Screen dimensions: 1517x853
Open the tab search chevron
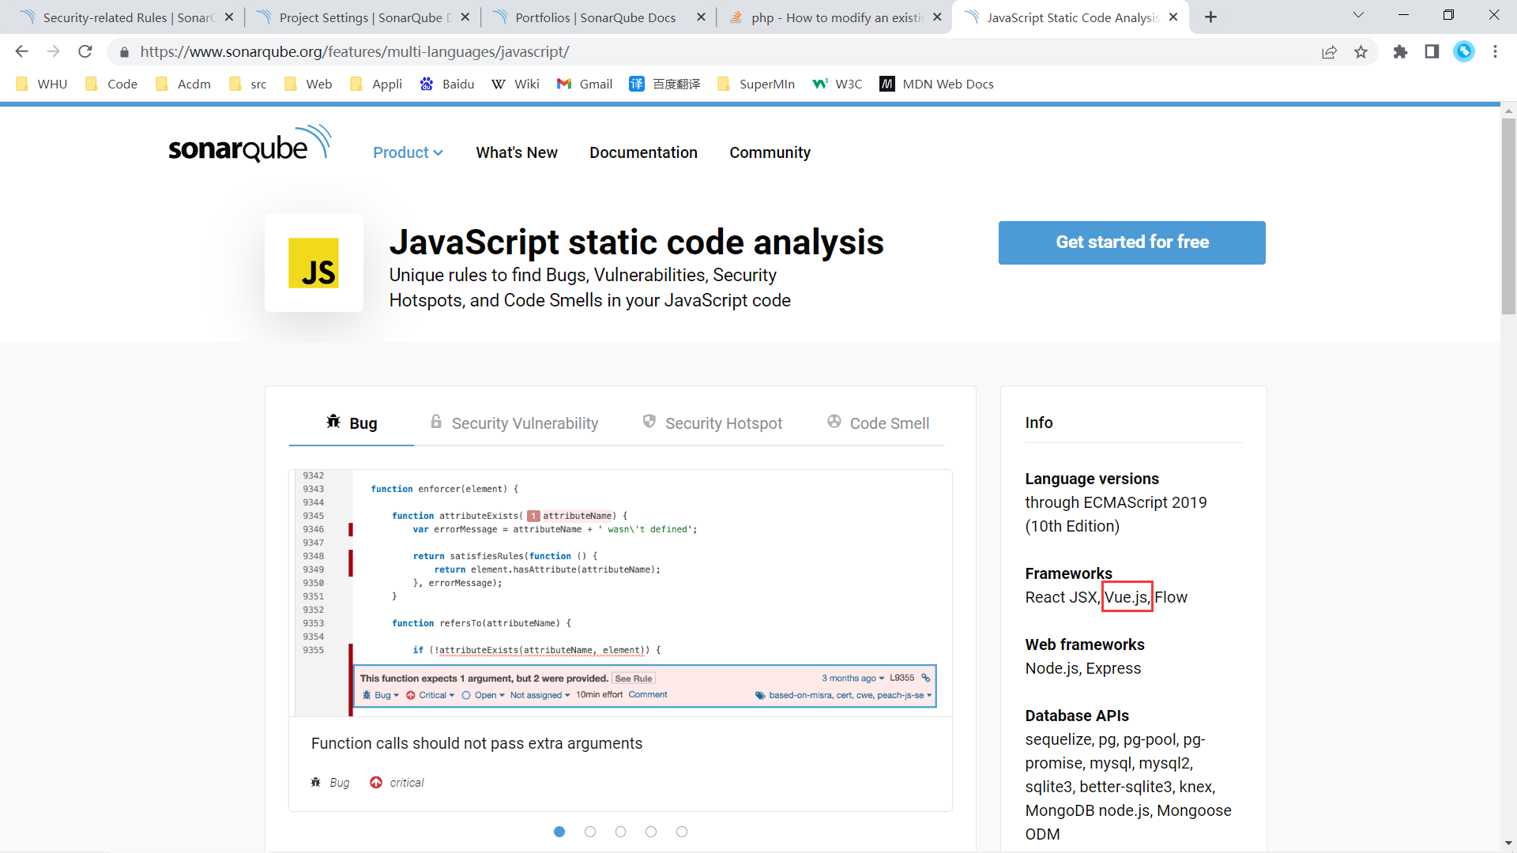[1358, 15]
